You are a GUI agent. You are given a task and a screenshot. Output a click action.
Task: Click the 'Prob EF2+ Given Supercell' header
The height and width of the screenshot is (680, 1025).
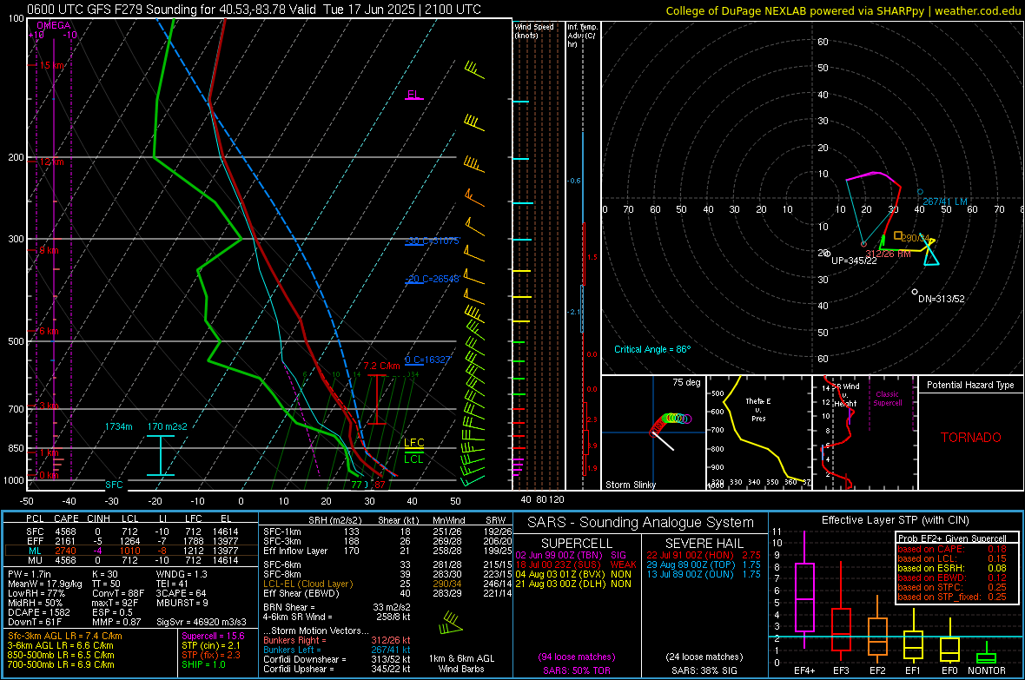coord(952,538)
